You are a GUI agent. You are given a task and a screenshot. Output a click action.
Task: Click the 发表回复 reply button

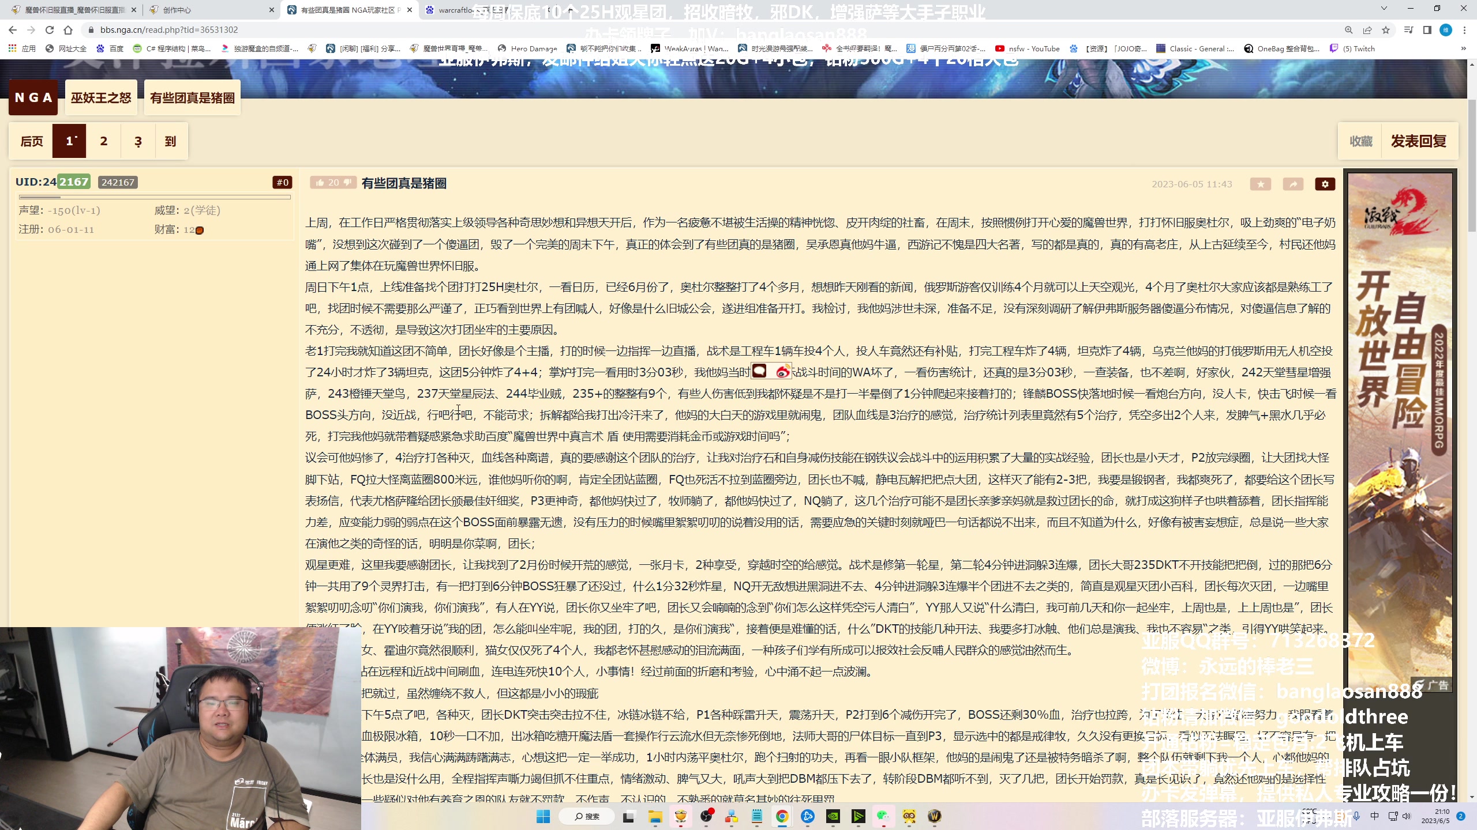coord(1419,141)
